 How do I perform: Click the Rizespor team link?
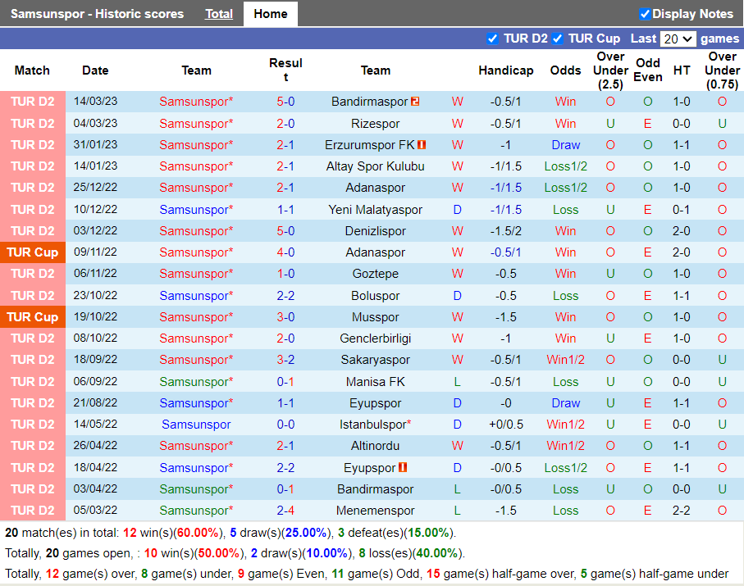[x=375, y=124]
